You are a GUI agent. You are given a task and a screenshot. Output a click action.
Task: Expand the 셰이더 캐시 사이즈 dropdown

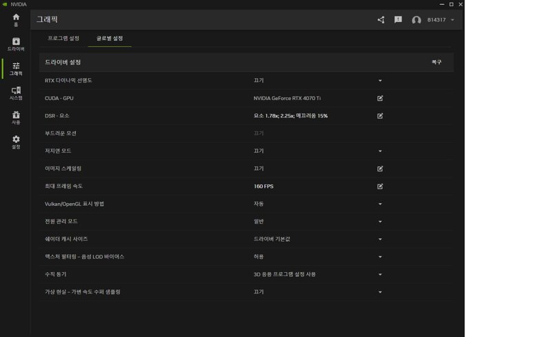click(380, 240)
